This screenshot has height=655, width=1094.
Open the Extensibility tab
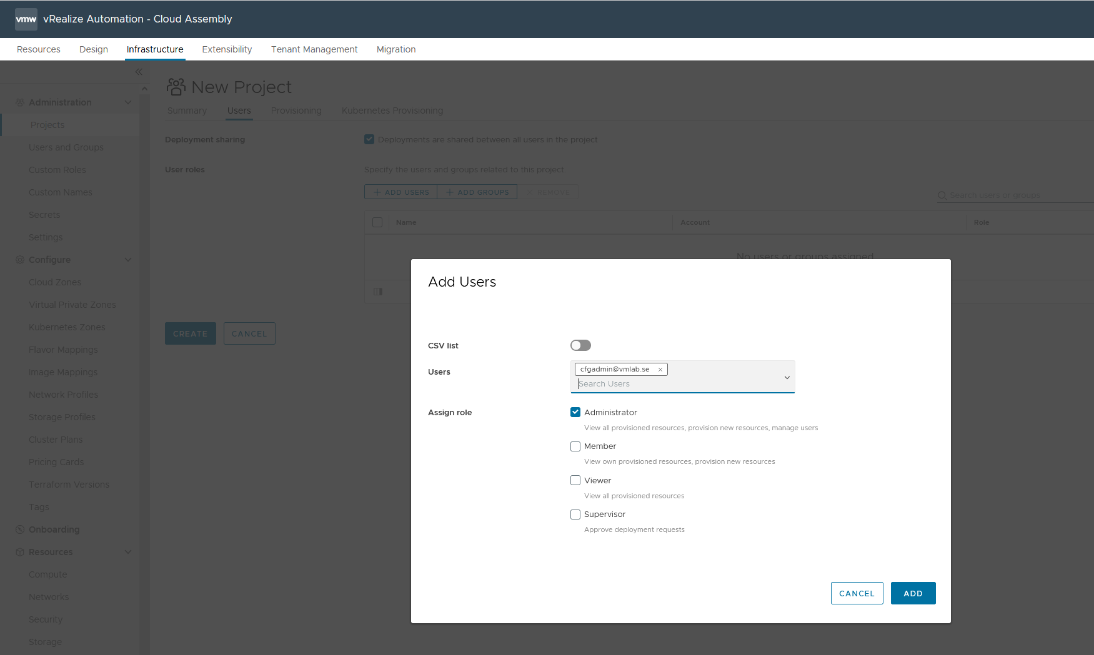(227, 49)
